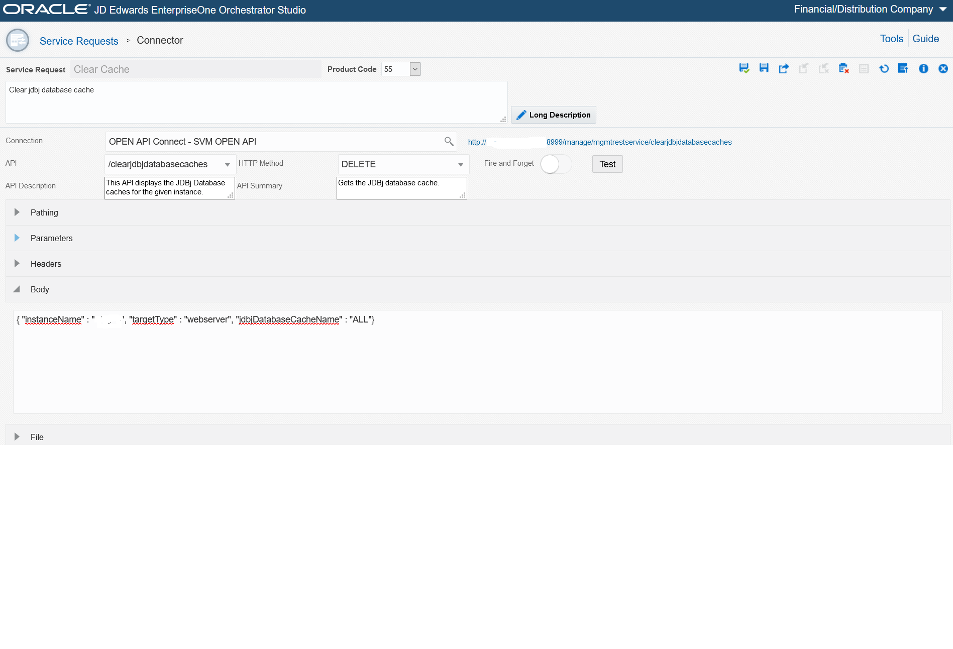
Task: Click the greyed-out cancel publish request icon
Action: [x=824, y=68]
